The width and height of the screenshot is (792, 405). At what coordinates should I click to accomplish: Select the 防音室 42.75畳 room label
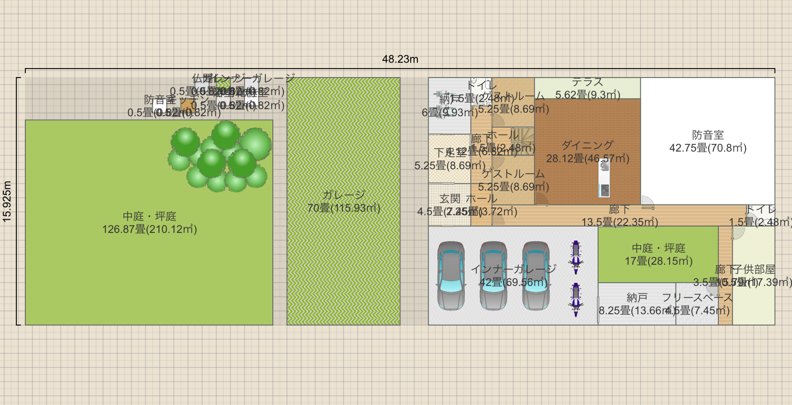708,142
